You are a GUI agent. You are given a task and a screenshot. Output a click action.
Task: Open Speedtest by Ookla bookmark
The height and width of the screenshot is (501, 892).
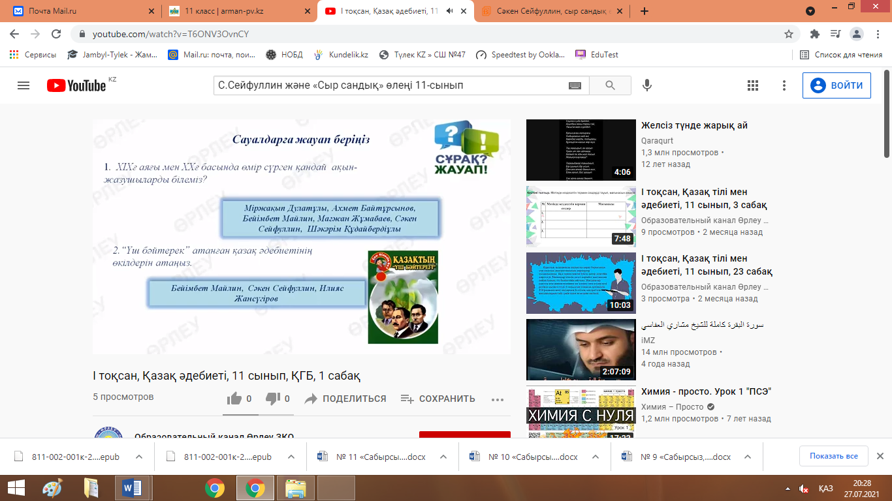[x=520, y=55]
